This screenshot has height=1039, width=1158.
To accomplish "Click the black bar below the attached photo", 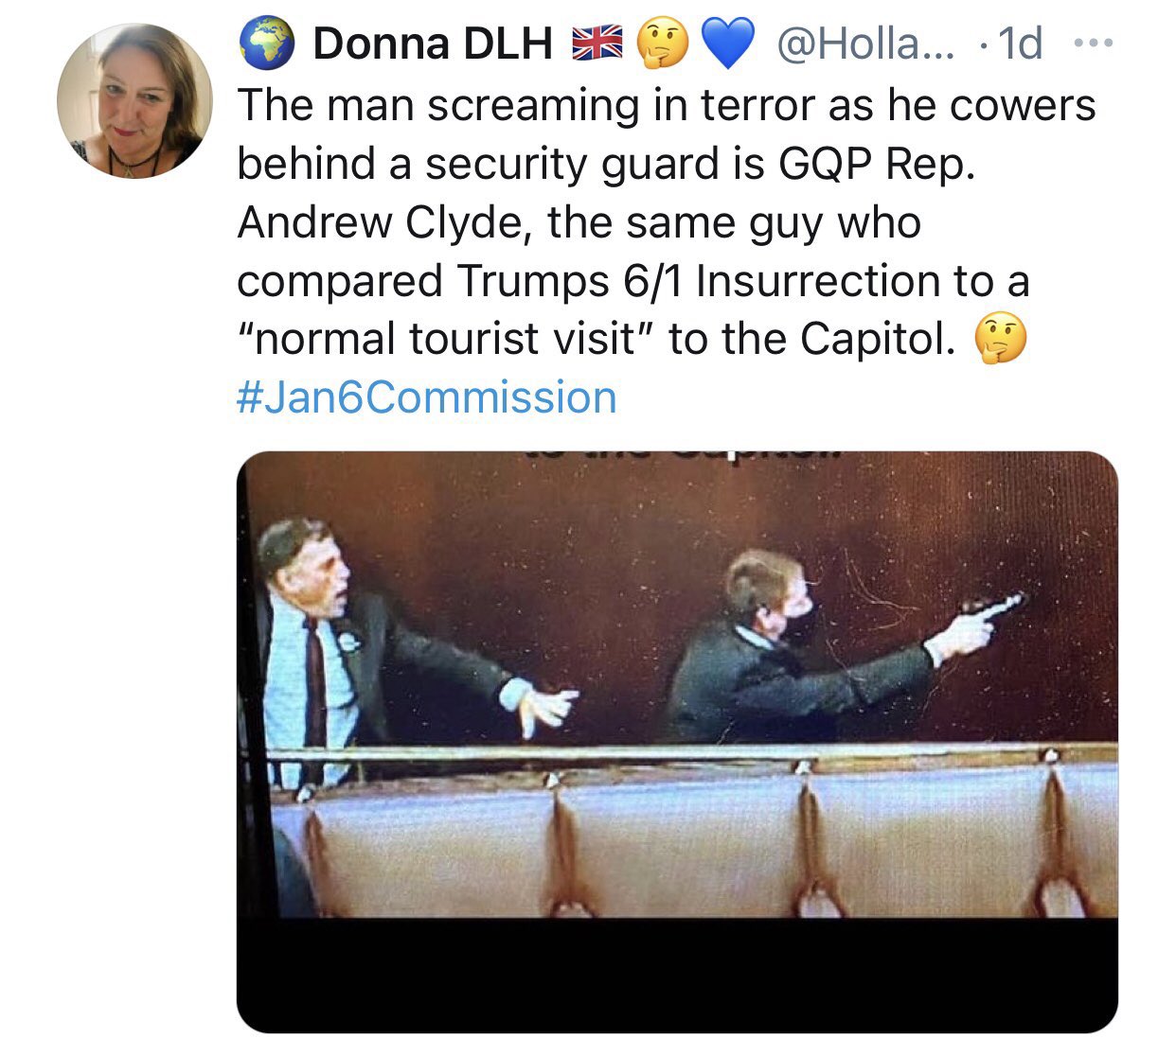I will pos(677,973).
